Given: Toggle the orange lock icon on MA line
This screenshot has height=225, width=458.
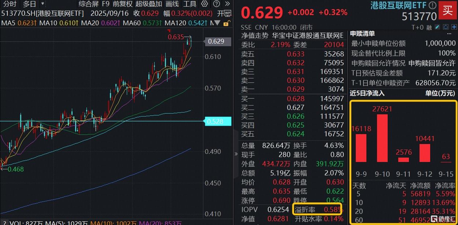Looking at the screenshot, I should click(x=227, y=23).
